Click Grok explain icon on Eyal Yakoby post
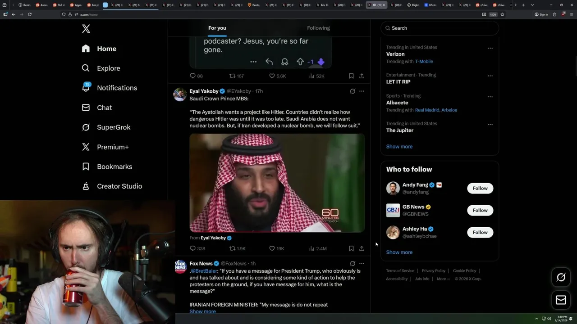Image resolution: width=577 pixels, height=324 pixels. click(353, 91)
